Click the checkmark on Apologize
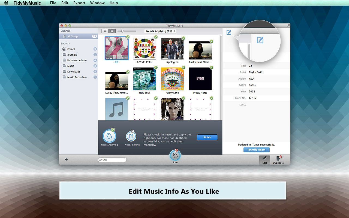Viewport: 349px width, 218px height. tap(183, 38)
